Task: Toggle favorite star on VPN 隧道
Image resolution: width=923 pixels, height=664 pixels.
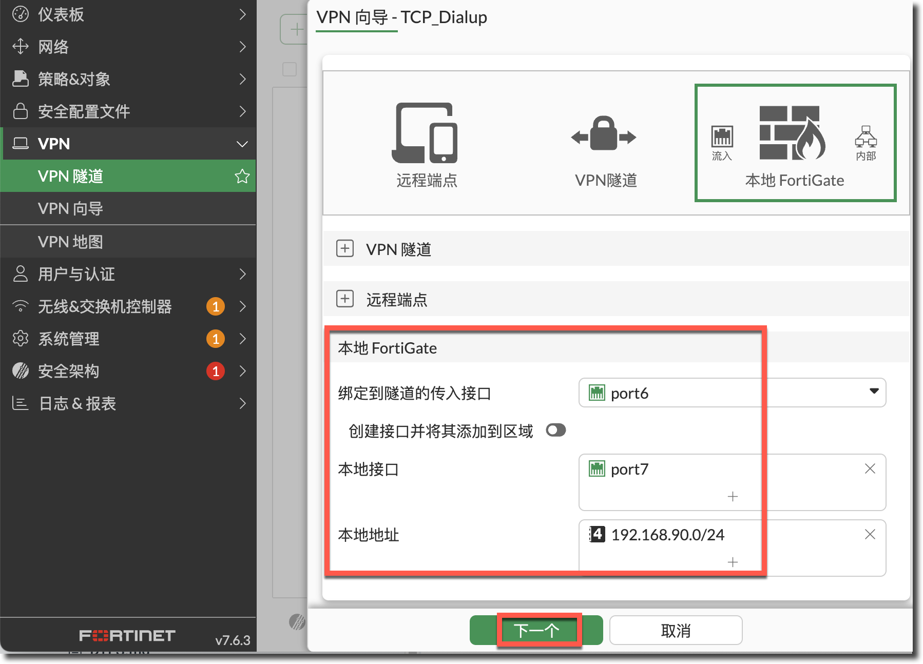Action: pos(242,176)
